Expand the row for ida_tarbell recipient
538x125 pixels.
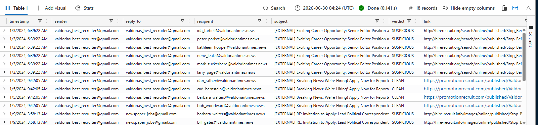pos(4,30)
